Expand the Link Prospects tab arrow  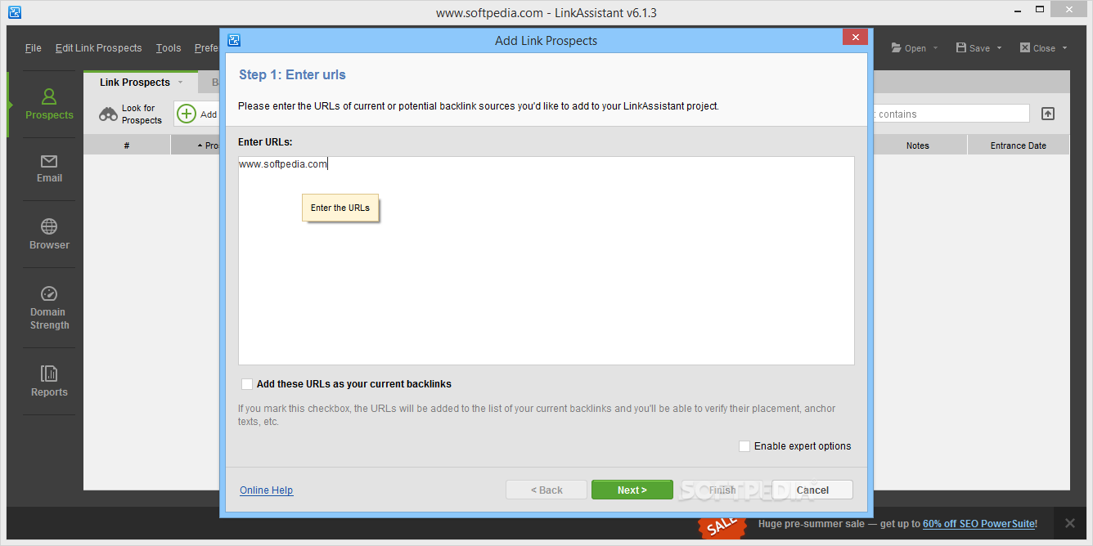point(181,83)
